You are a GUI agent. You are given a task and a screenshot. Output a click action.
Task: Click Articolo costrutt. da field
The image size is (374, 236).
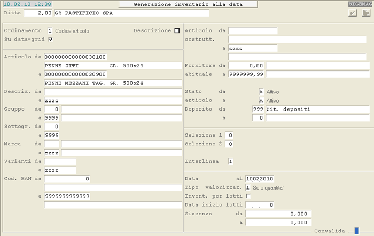point(253,31)
